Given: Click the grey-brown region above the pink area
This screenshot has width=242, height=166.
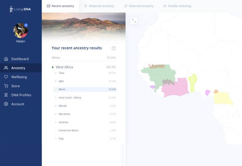Looking at the screenshot, I should coord(168,82).
